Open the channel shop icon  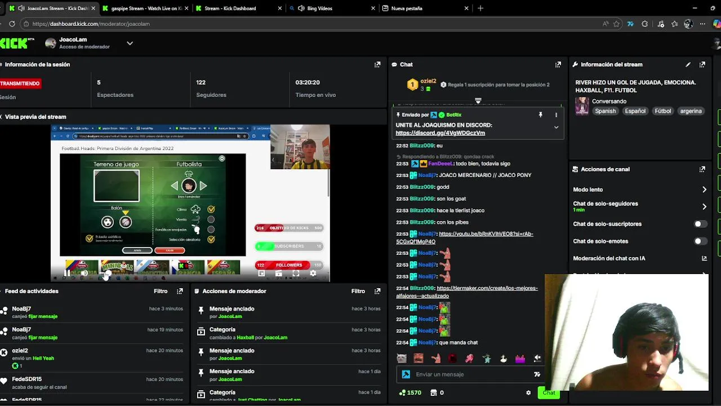pyautogui.click(x=434, y=392)
